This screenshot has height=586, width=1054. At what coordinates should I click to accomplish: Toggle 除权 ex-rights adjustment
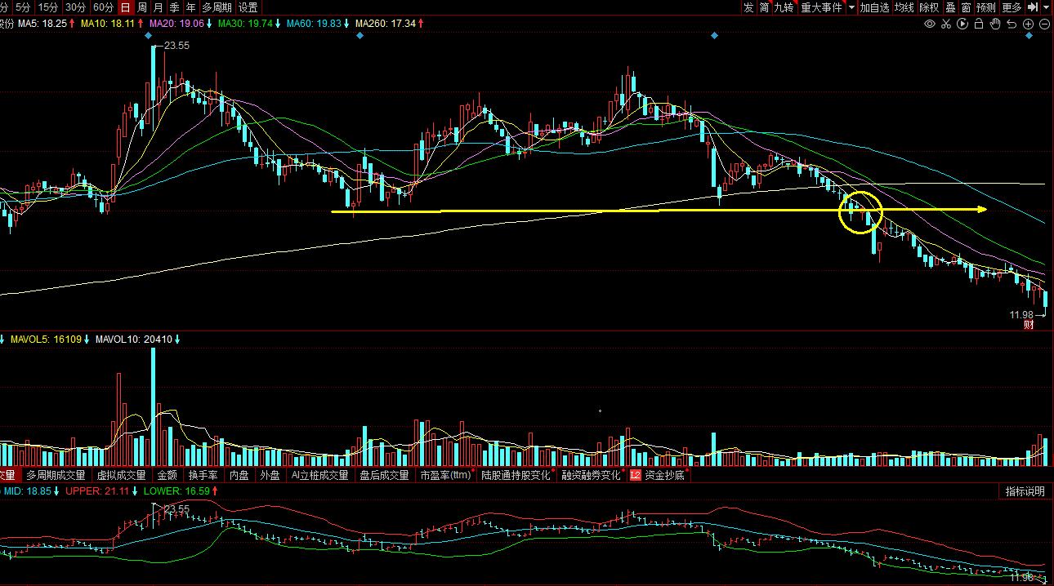click(930, 7)
